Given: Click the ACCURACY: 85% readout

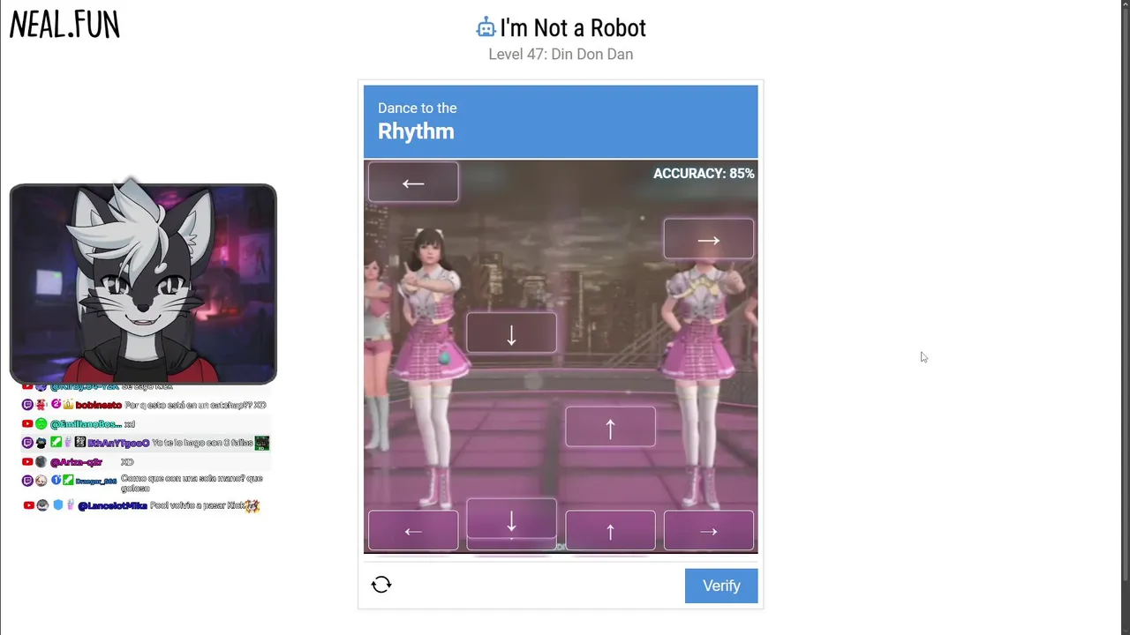Looking at the screenshot, I should click(x=704, y=174).
